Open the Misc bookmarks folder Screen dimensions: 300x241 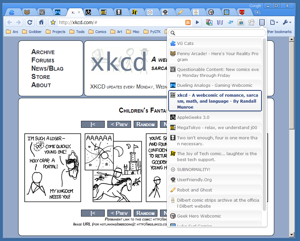click(133, 32)
